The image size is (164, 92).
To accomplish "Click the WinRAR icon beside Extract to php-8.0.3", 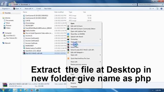I will pyautogui.click(x=68, y=50).
